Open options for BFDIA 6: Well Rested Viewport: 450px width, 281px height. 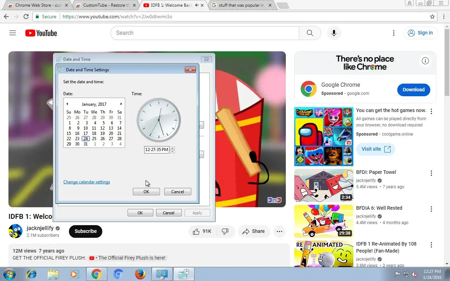click(431, 209)
